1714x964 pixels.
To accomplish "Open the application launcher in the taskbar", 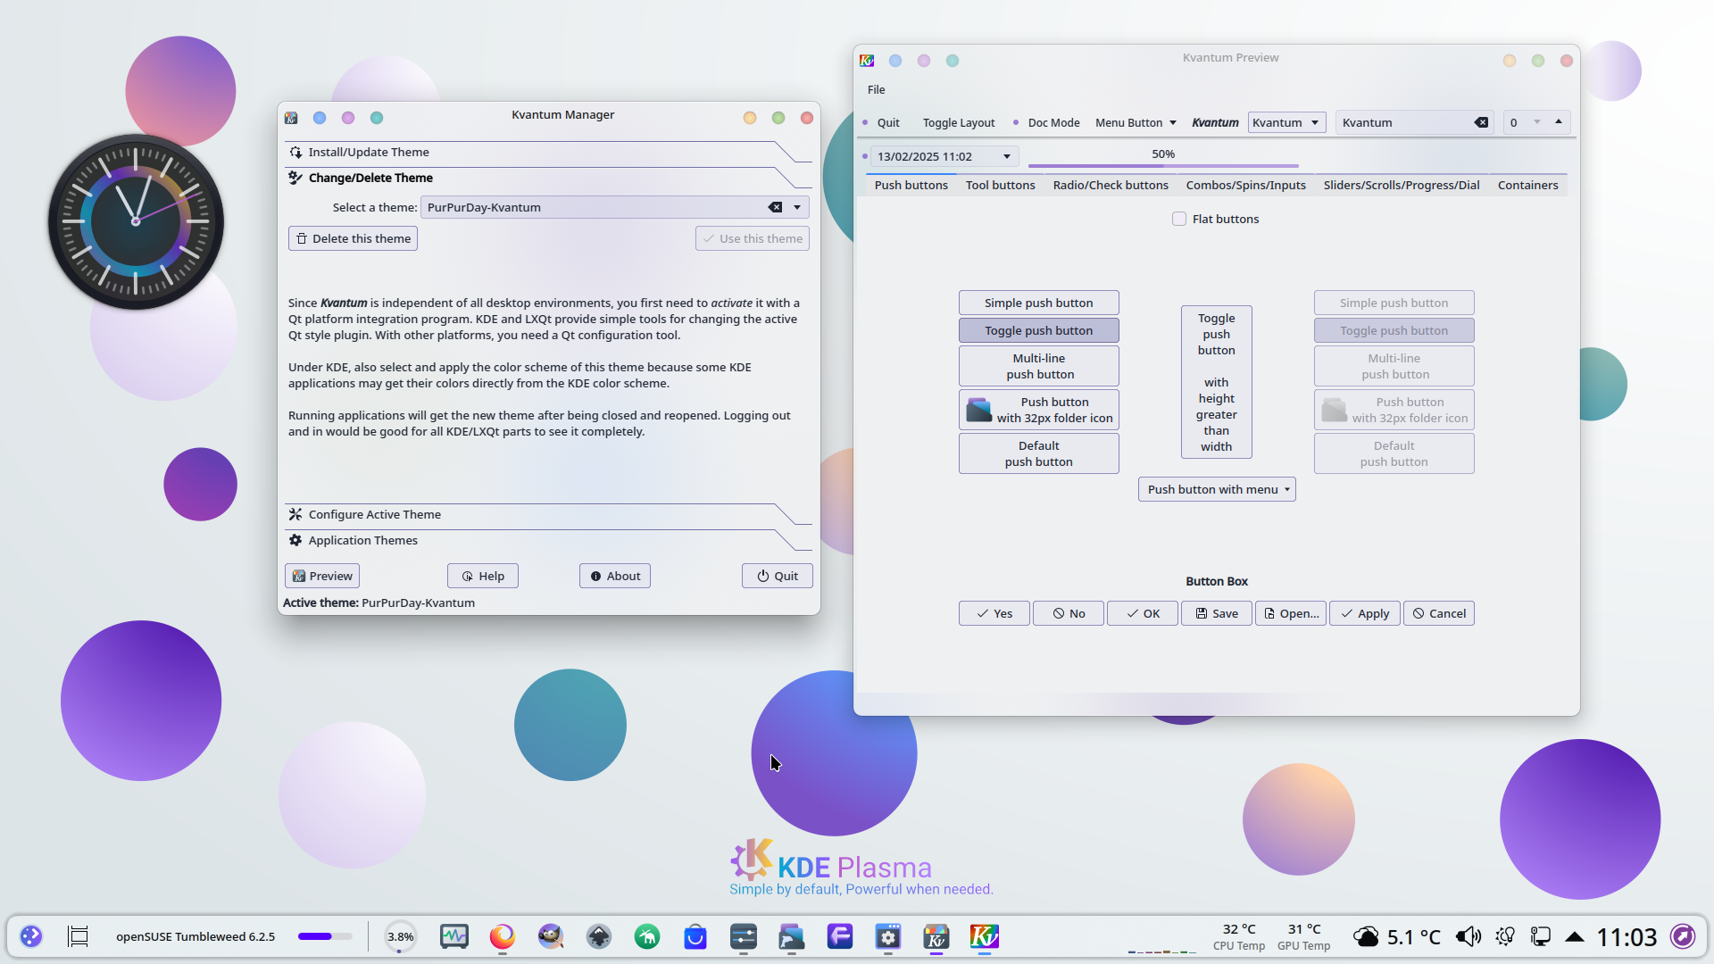I will tap(31, 936).
